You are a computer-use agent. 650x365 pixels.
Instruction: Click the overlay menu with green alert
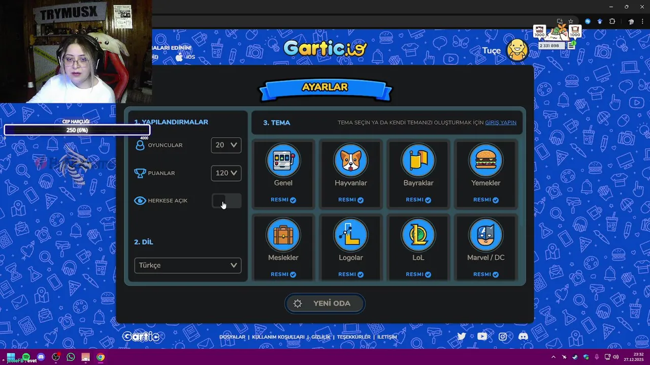coord(571,45)
